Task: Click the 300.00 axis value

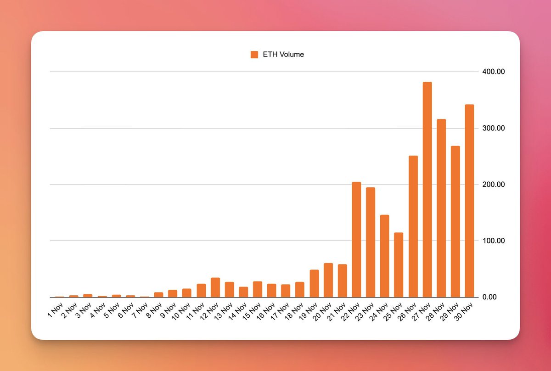Action: (x=493, y=128)
